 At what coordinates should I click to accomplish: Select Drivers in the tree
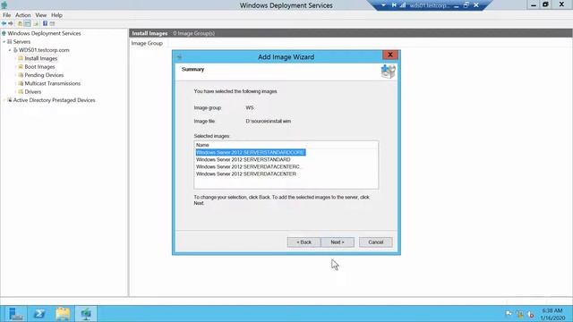[x=32, y=91]
